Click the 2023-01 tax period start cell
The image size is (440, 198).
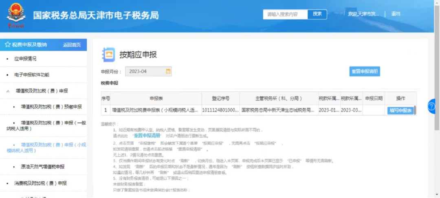330,110
